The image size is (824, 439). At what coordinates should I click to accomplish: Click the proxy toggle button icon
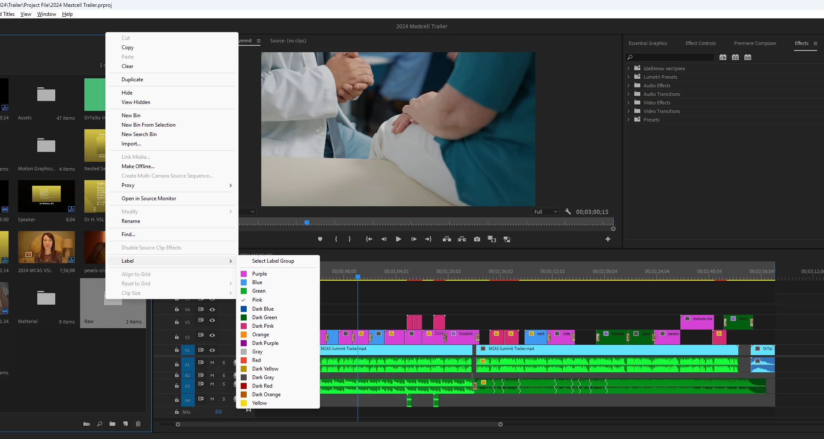pyautogui.click(x=507, y=239)
